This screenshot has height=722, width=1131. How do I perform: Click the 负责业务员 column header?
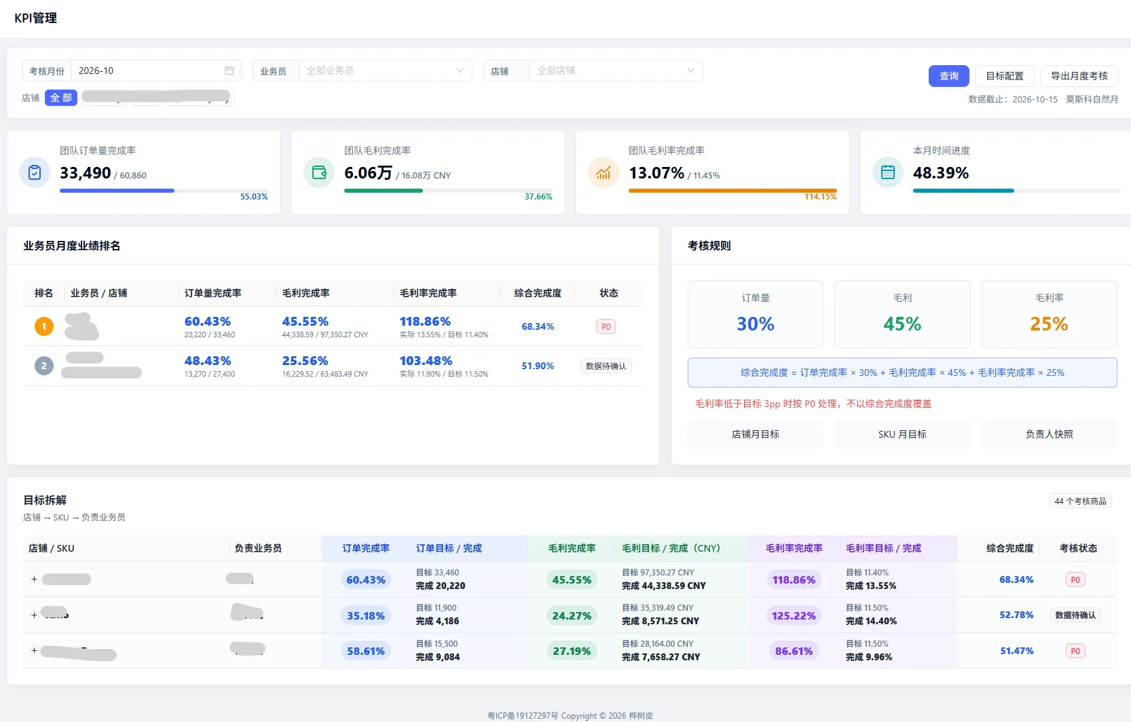tap(258, 548)
